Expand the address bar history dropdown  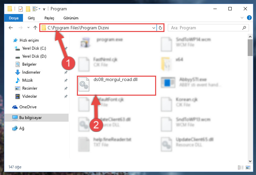pyautogui.click(x=153, y=28)
